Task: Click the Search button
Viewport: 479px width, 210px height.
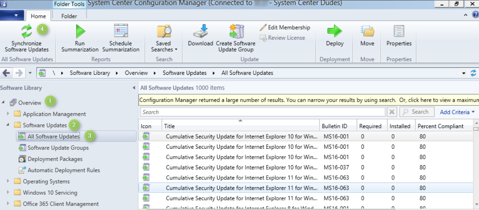Action: [x=417, y=112]
